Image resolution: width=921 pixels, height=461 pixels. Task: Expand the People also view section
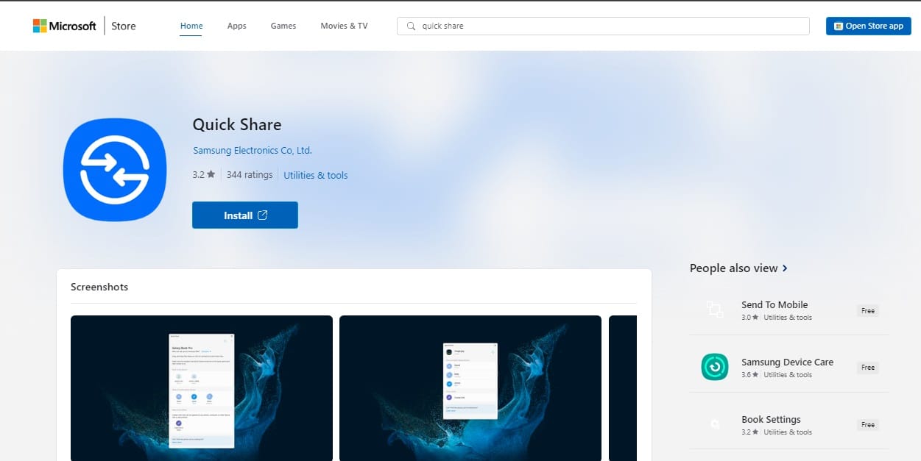point(739,268)
